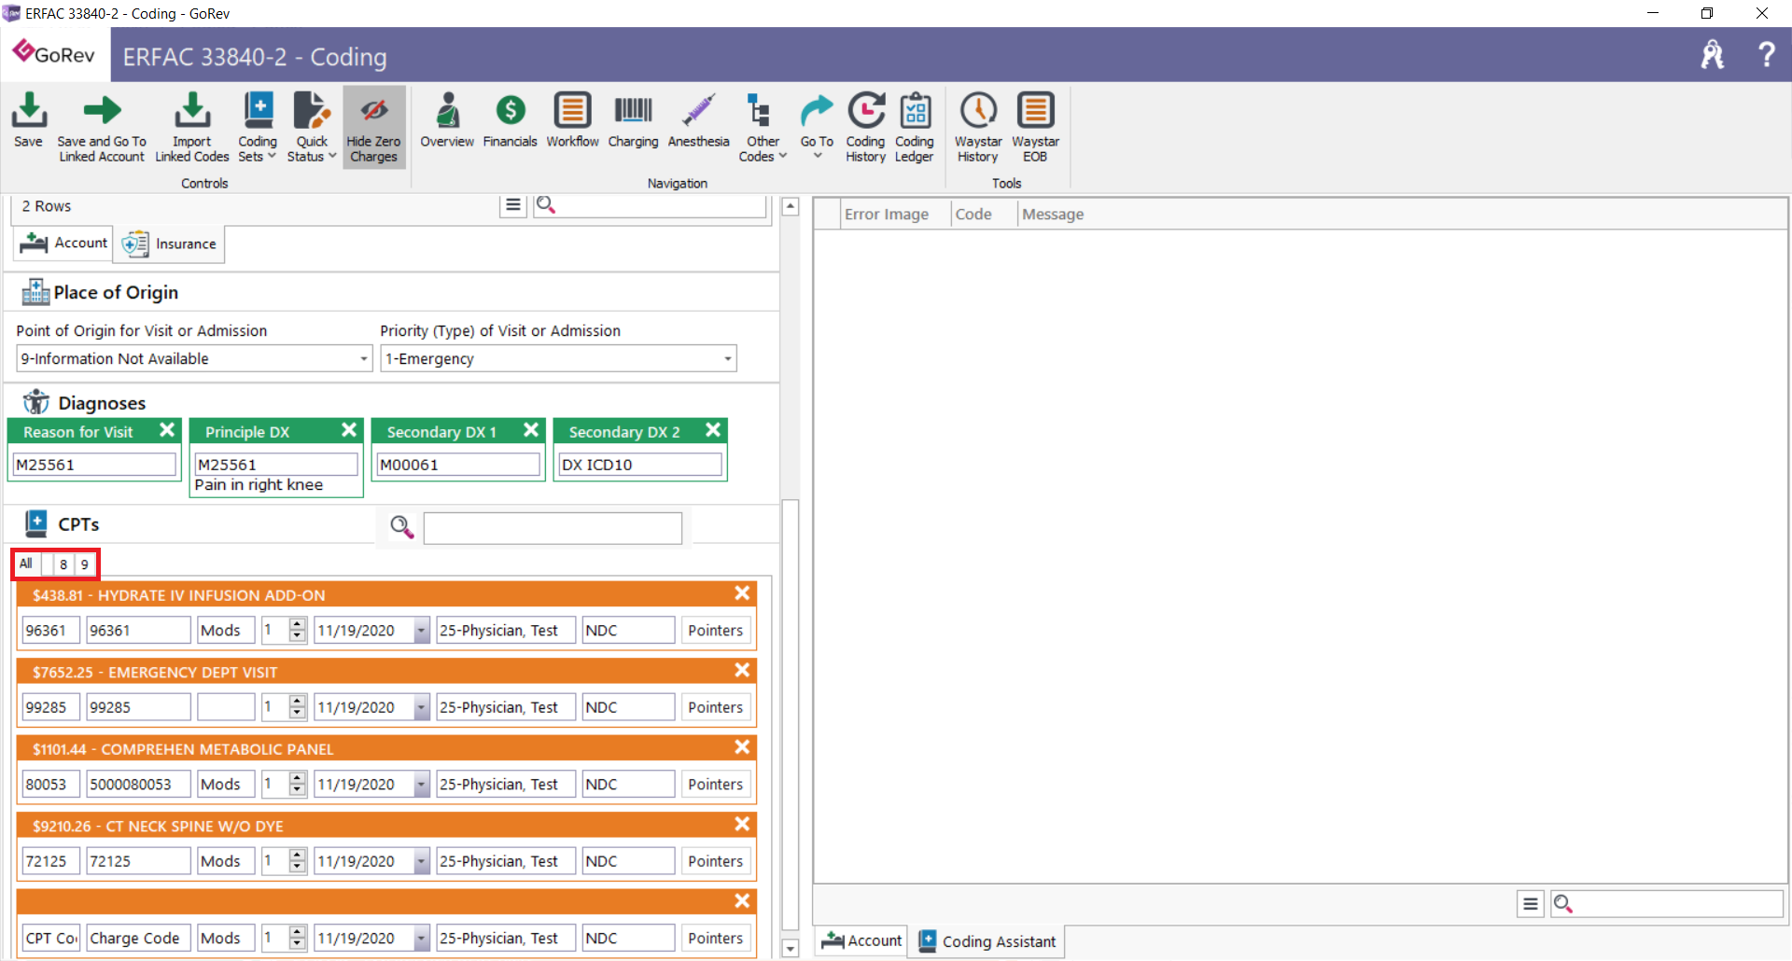Open date dropdown for CPT 99285
The height and width of the screenshot is (961, 1792).
click(x=421, y=707)
